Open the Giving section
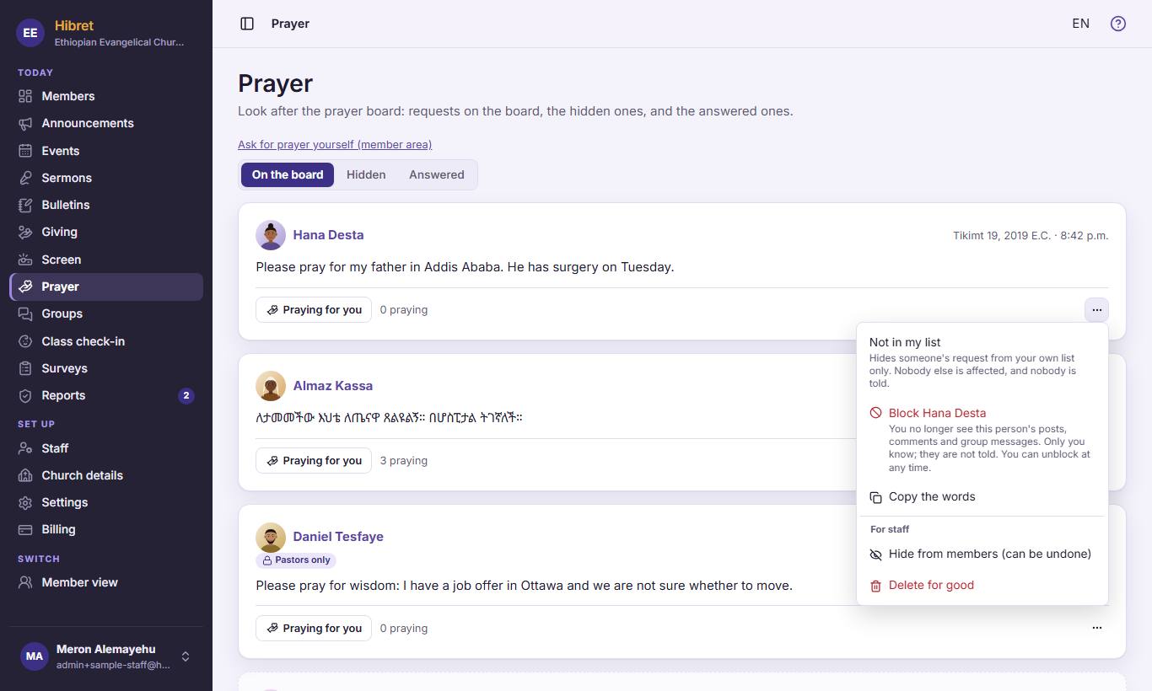Screen dimensions: 1152x691 [x=106, y=232]
